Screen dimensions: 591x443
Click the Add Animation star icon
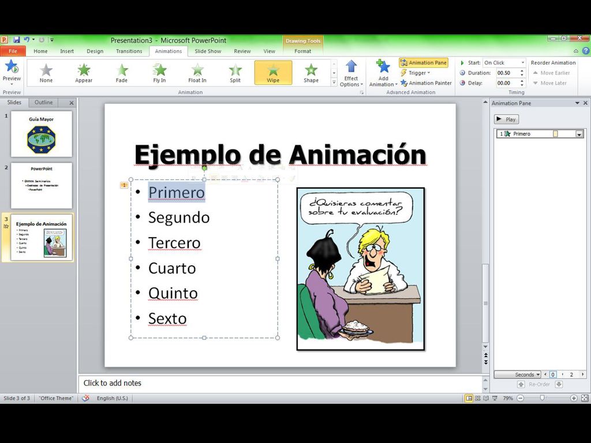[x=383, y=66]
